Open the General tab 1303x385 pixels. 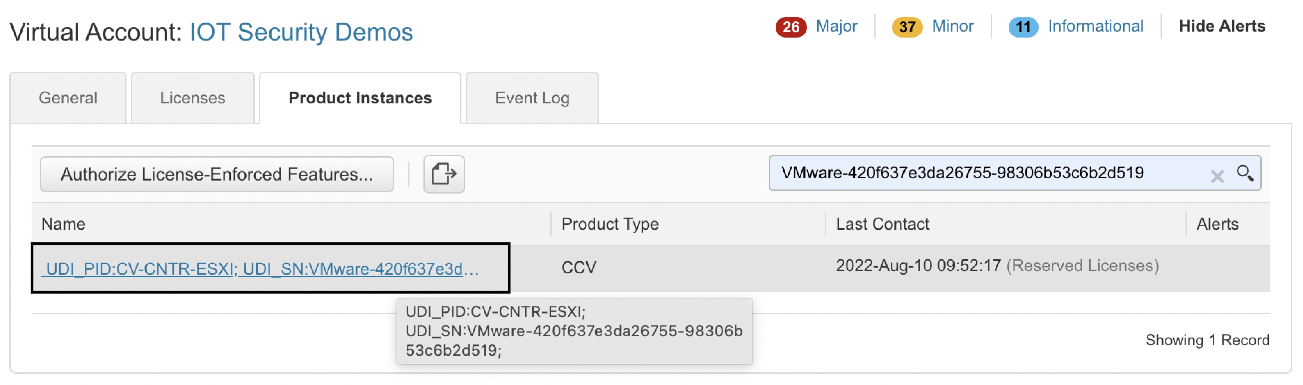[x=68, y=97]
